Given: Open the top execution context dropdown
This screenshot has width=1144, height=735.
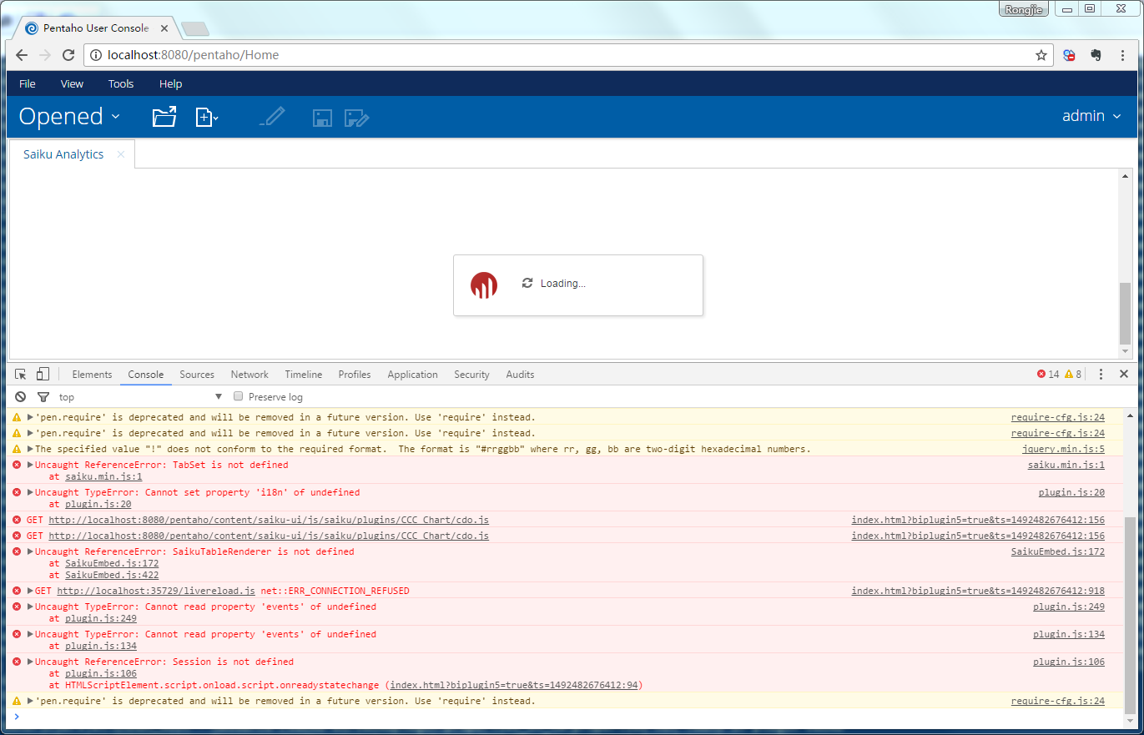Looking at the screenshot, I should point(140,397).
